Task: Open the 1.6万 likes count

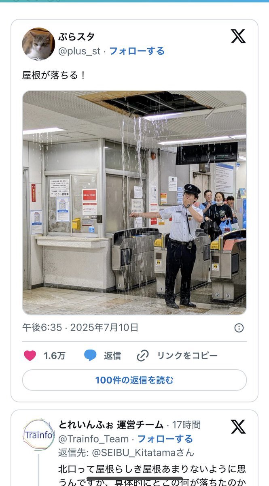Action: pos(55,356)
